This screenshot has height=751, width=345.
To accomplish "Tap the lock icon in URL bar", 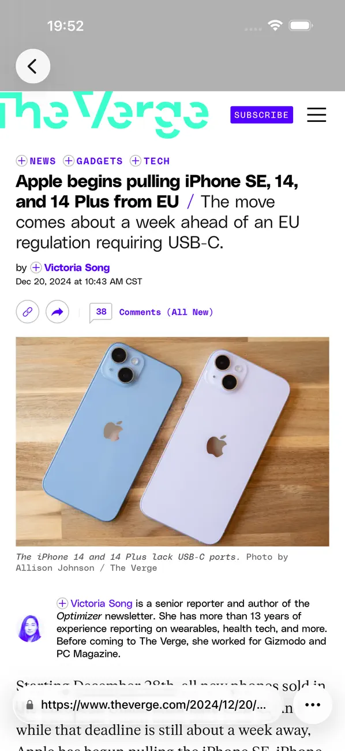I will (30, 705).
